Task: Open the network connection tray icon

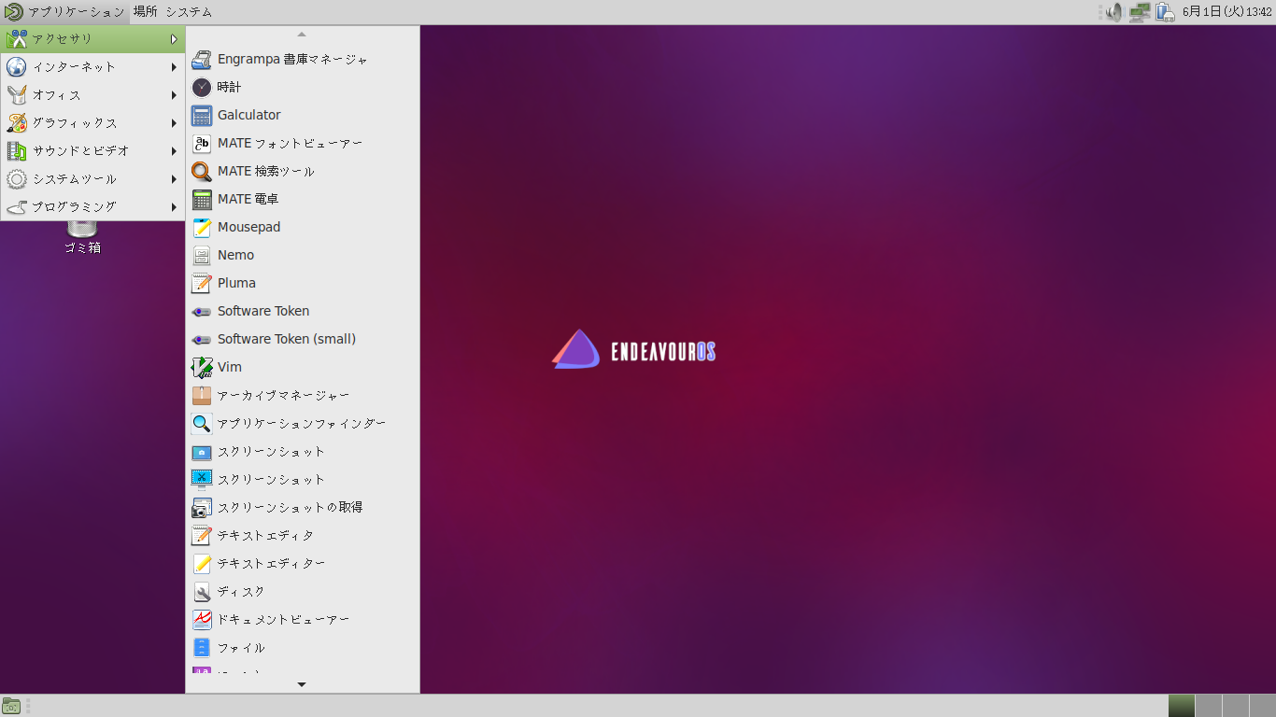Action: coord(1139,12)
